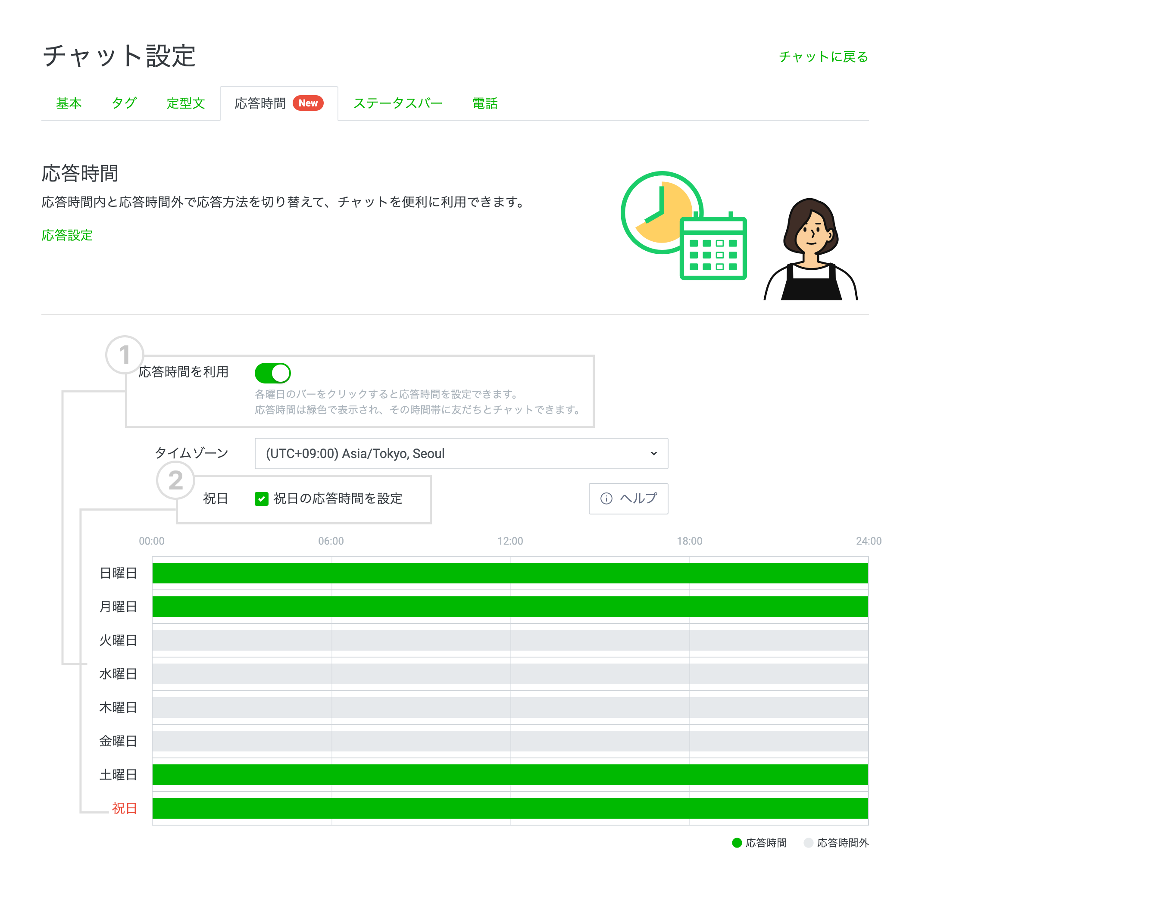Click the gray 応答時間外 legend dot
1175x907 pixels.
point(808,842)
